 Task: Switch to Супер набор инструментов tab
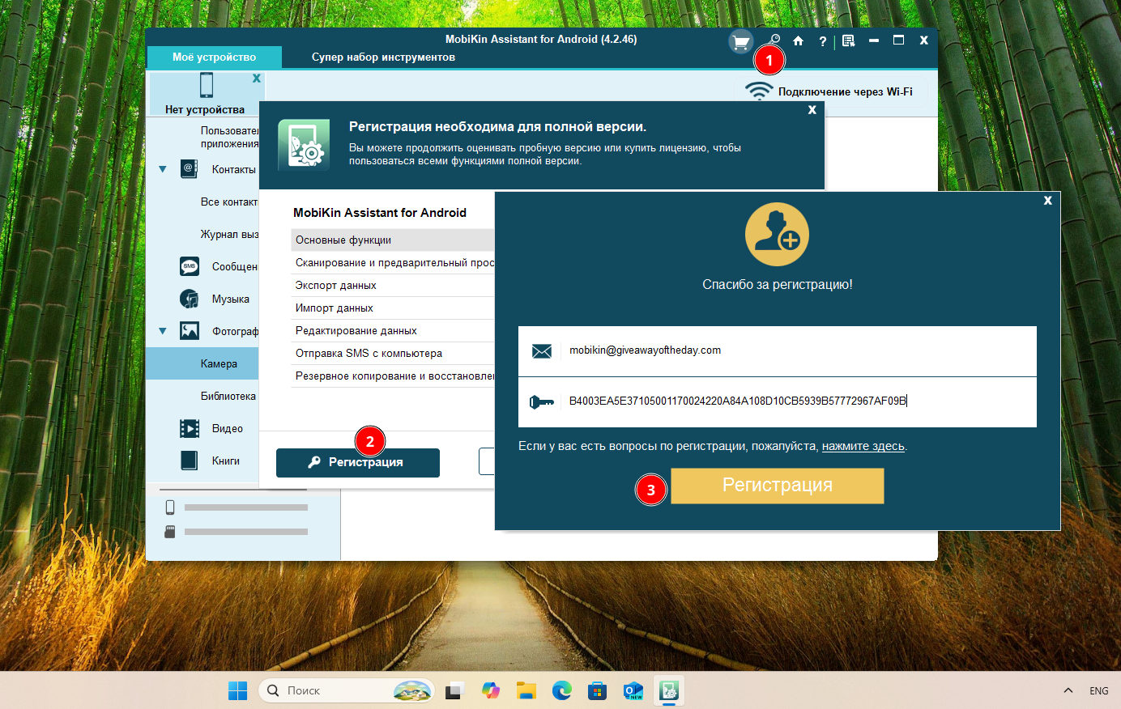pos(383,57)
